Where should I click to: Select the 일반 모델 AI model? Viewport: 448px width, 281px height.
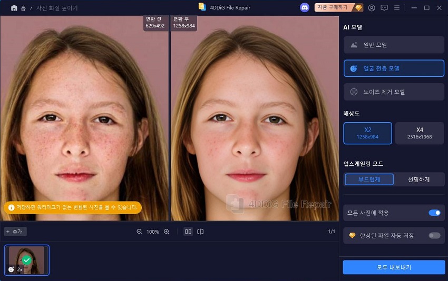(x=394, y=45)
